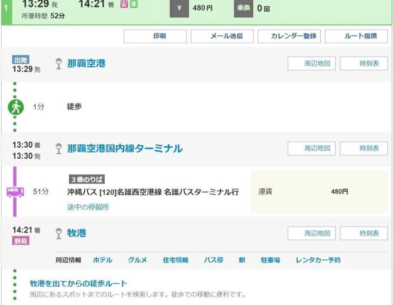The height and width of the screenshot is (305, 393).
Task: Open 牧港を出てからの徒歩ルート link
Action: point(78,283)
